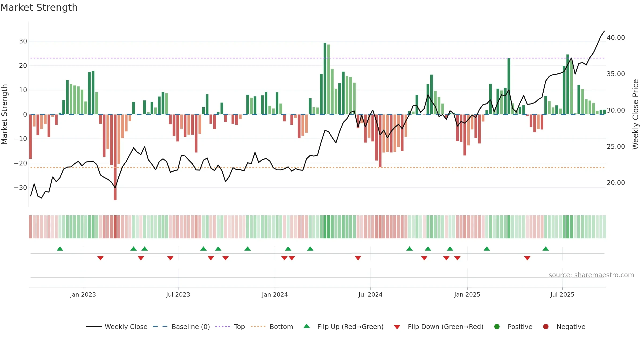Click the dark red Negative legend dot
This screenshot has height=362, width=643.
(x=546, y=327)
